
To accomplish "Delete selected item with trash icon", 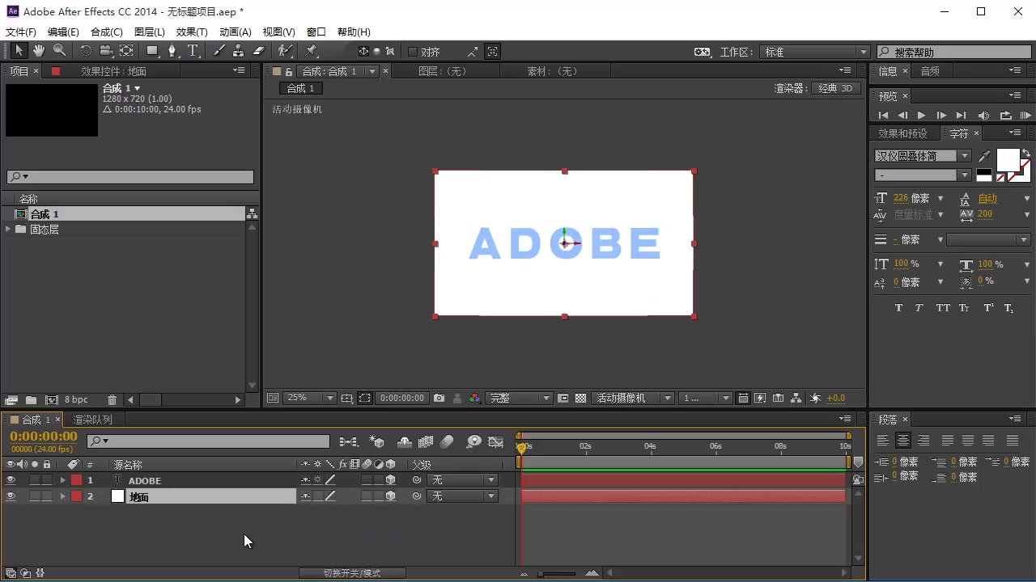I will click(112, 399).
